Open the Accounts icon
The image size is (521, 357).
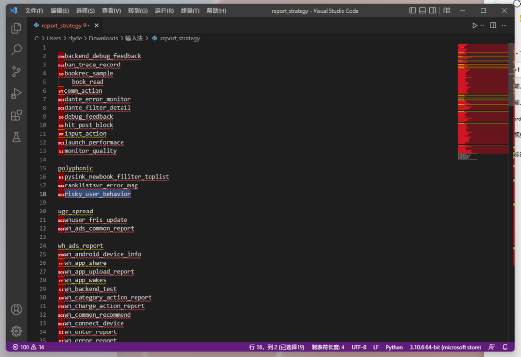[16, 309]
